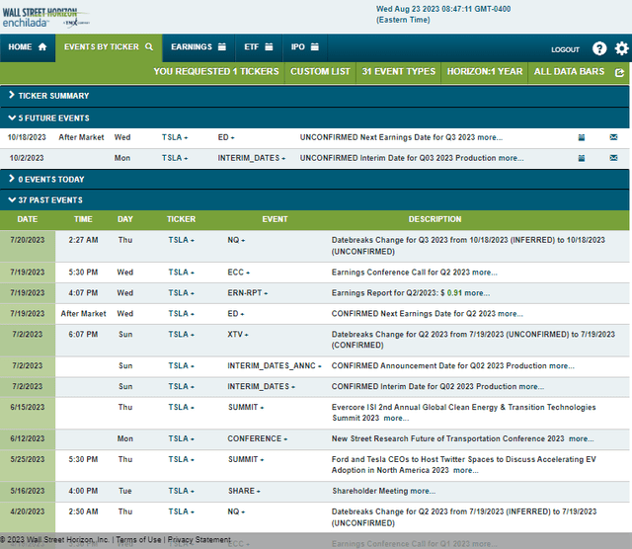Open ECC event dropdown in 7/19/2023 row

[x=239, y=273]
